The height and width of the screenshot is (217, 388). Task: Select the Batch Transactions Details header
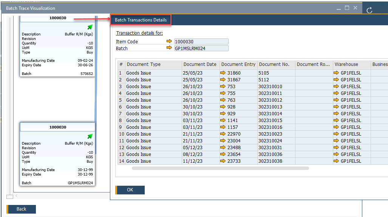[x=141, y=20]
